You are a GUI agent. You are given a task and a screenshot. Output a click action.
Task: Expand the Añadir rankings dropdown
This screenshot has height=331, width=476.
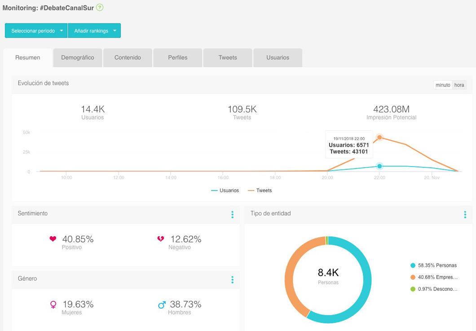pos(94,31)
